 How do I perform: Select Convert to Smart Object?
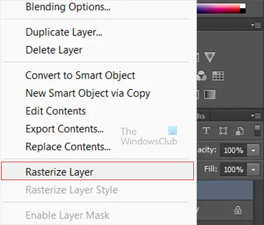click(80, 76)
